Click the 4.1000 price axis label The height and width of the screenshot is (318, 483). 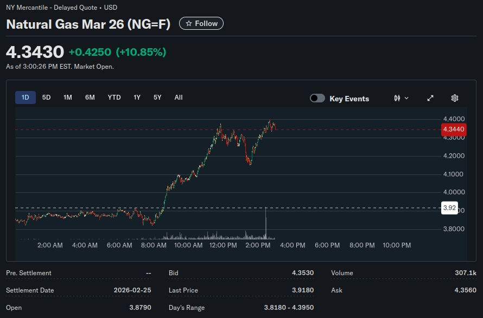453,174
